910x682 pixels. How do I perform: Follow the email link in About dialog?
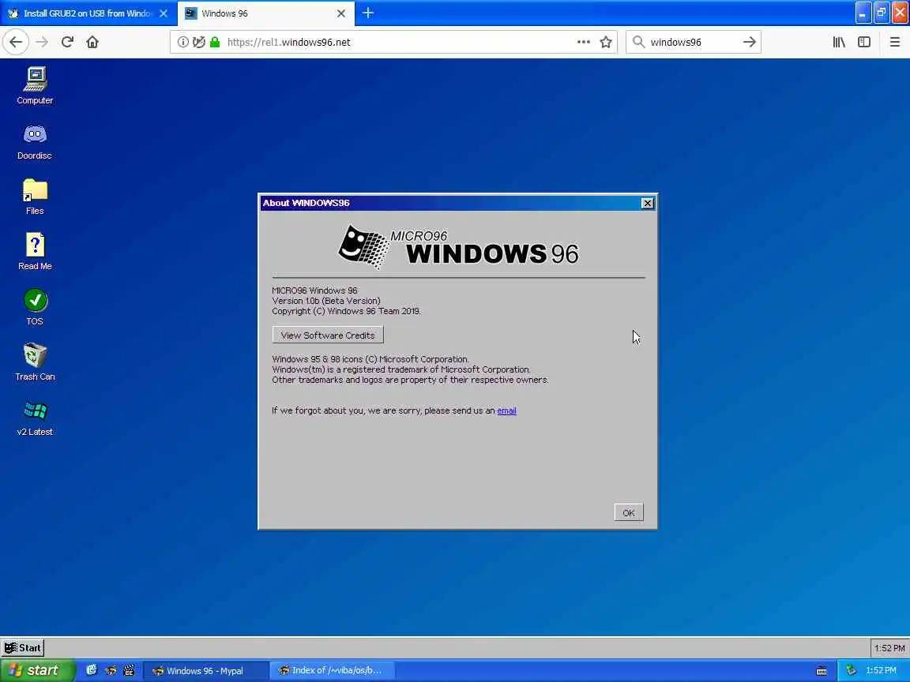[x=506, y=410]
